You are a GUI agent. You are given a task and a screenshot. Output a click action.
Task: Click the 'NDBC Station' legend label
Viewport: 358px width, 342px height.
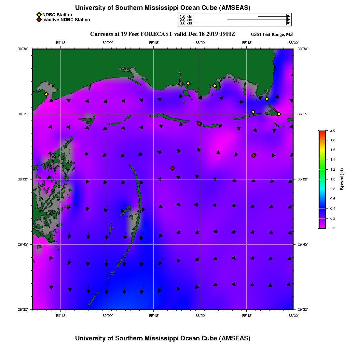point(57,15)
